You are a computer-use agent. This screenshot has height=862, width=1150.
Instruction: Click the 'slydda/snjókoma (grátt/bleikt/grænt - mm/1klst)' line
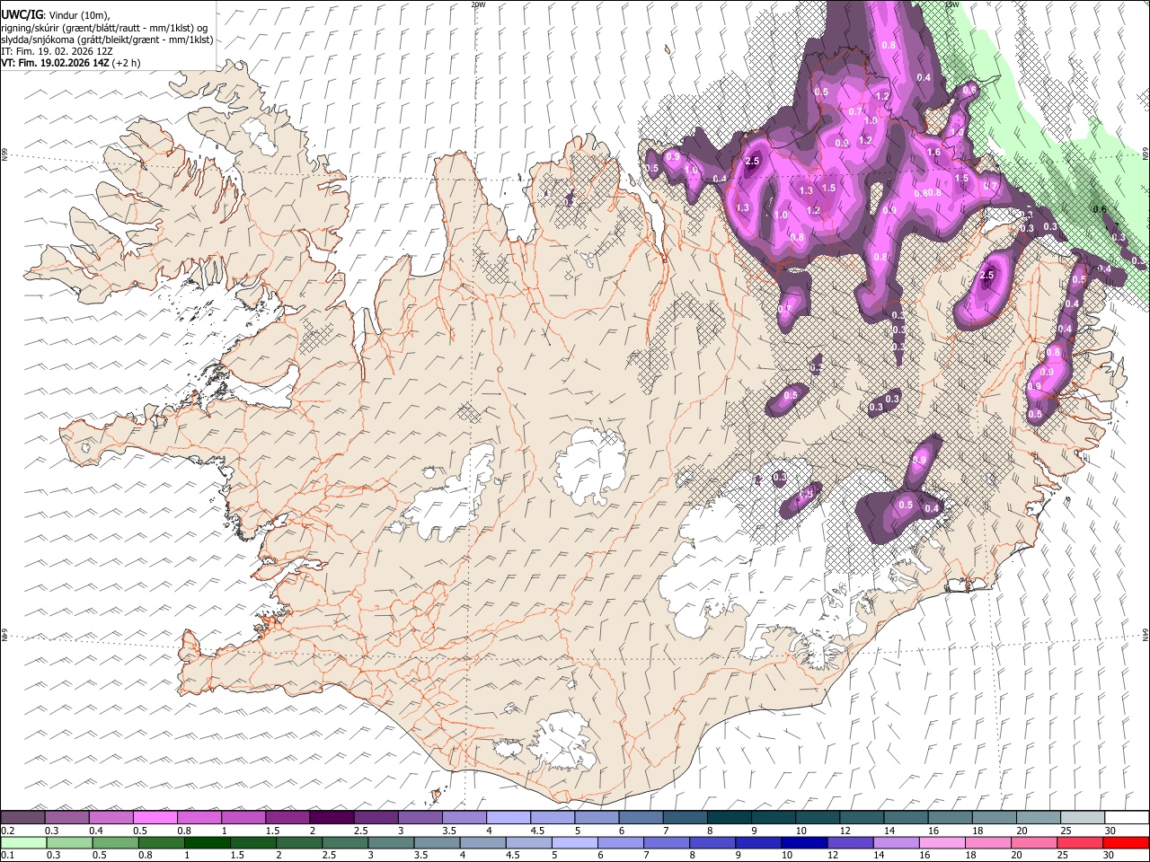pos(107,40)
